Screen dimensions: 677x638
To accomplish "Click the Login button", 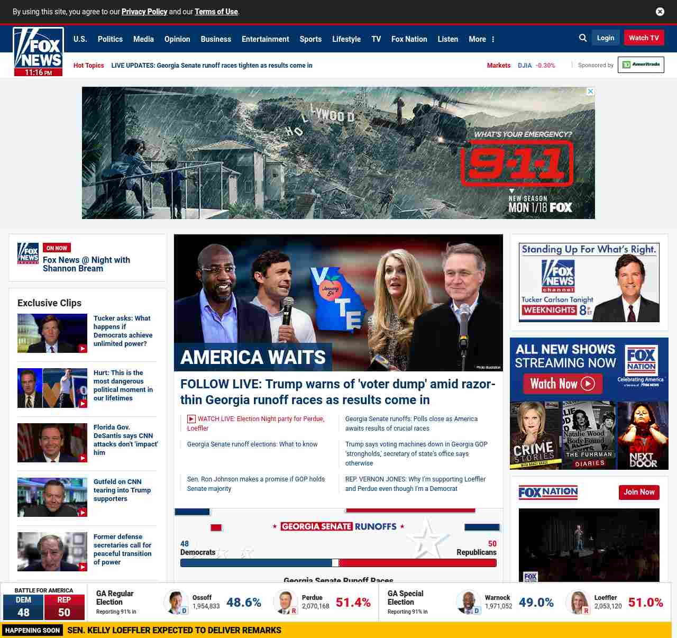I will pyautogui.click(x=605, y=38).
